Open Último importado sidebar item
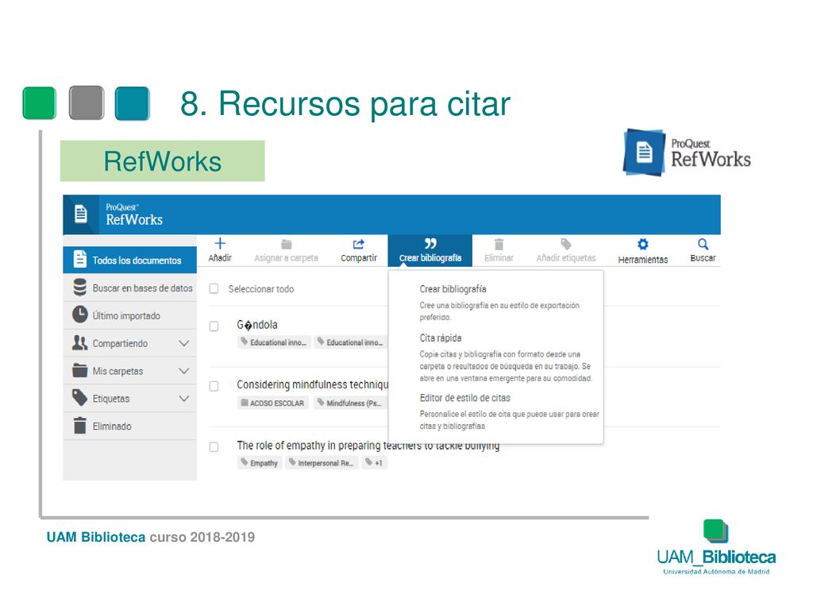Screen dimensions: 813x610 click(129, 315)
